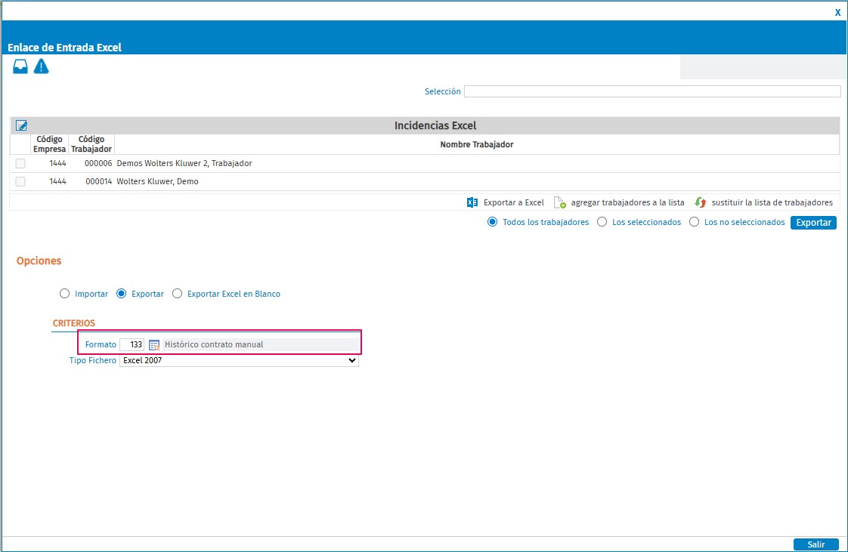
Task: Check the box for worker 000006
Action: point(20,163)
